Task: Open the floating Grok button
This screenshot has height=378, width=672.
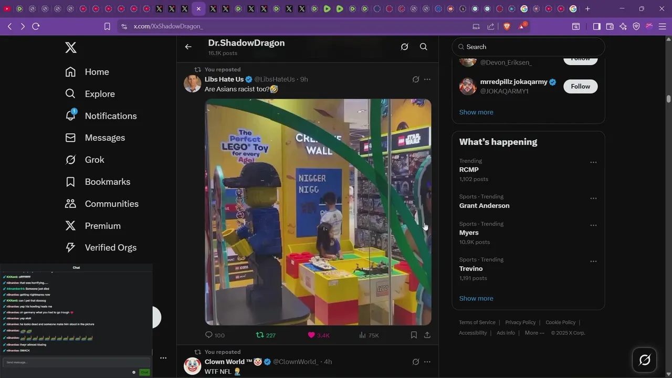Action: pos(645,360)
